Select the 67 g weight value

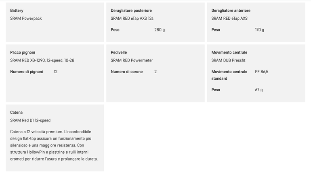(258, 90)
